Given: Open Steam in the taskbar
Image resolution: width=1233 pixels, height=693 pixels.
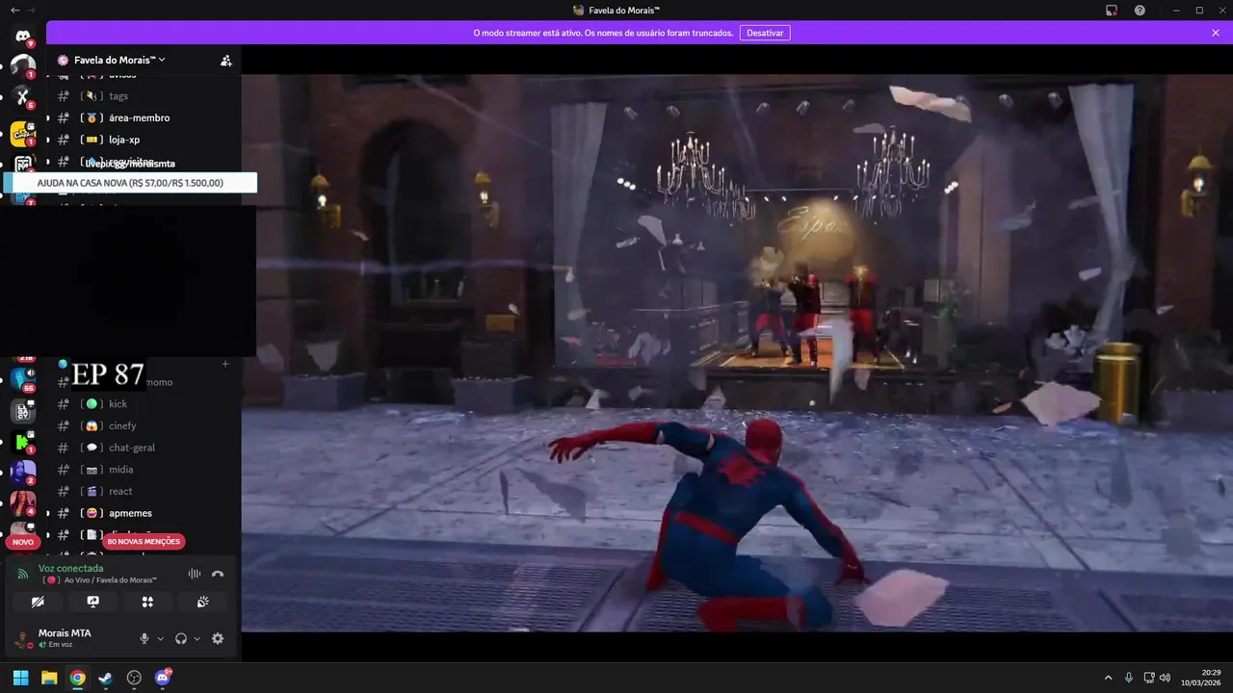Looking at the screenshot, I should 105,678.
